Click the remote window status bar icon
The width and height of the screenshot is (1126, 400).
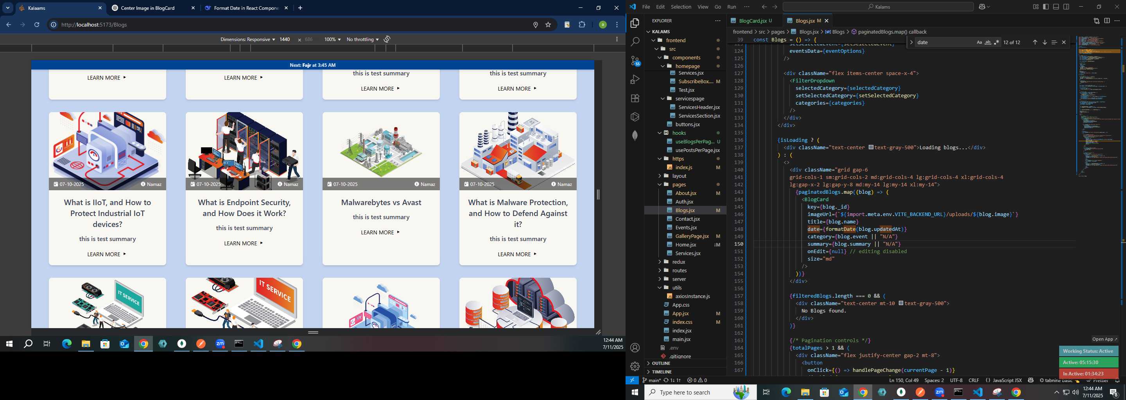632,380
